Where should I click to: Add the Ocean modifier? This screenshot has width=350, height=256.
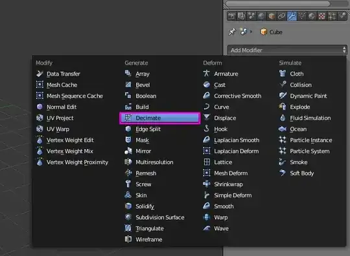coord(293,129)
